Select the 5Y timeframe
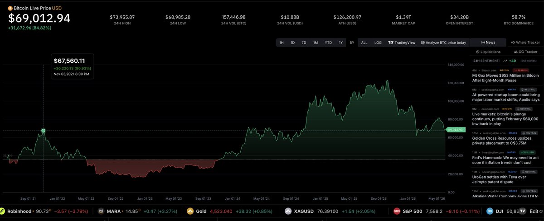 coord(352,42)
